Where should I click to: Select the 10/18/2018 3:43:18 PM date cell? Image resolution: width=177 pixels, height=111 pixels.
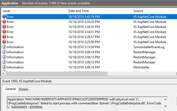84,17
